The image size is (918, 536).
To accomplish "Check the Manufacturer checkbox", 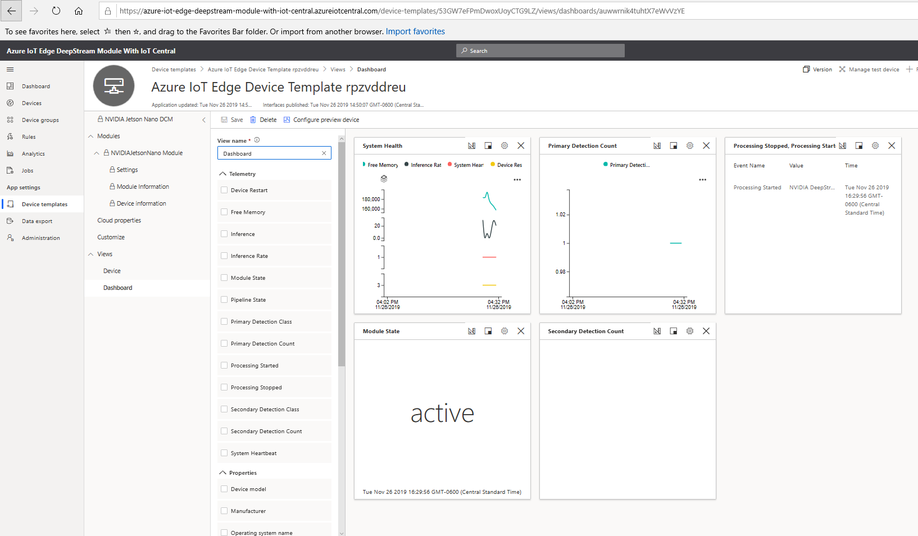I will pos(225,511).
